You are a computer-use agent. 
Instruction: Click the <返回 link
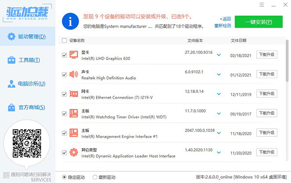(x=226, y=19)
